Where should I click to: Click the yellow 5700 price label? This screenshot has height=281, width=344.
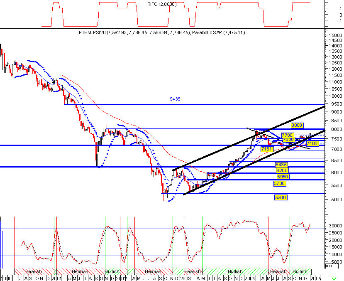[280, 183]
